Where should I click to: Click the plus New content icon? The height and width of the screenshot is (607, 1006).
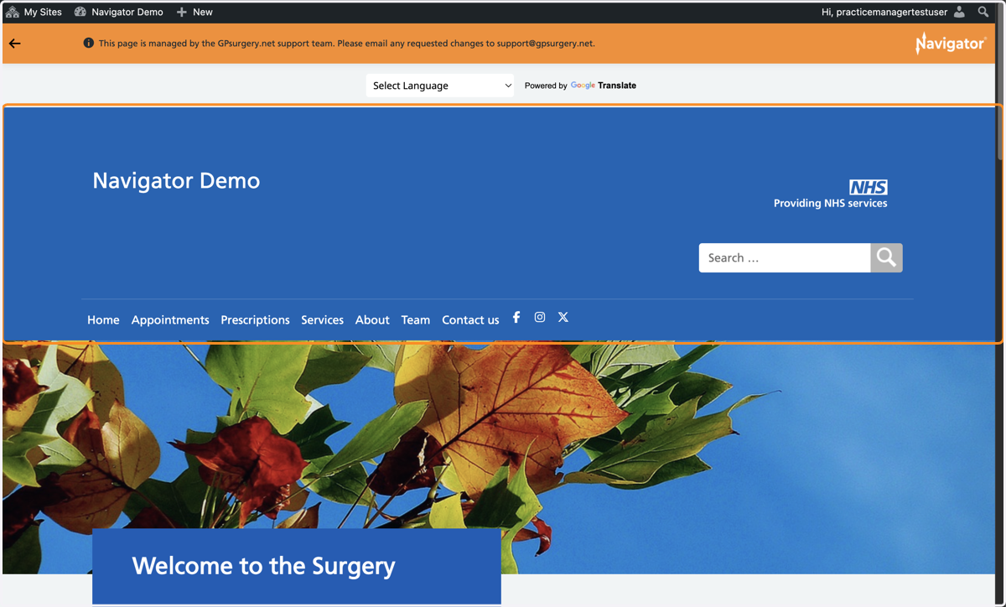coord(181,12)
